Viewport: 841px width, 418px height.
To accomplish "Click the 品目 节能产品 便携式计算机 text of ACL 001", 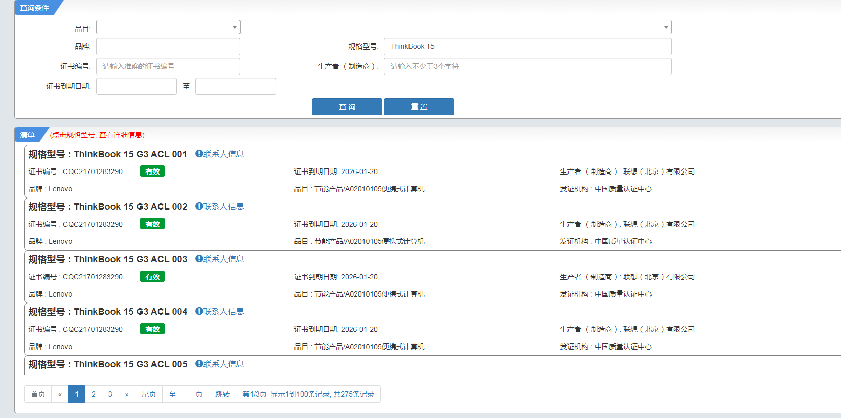I will tap(359, 189).
